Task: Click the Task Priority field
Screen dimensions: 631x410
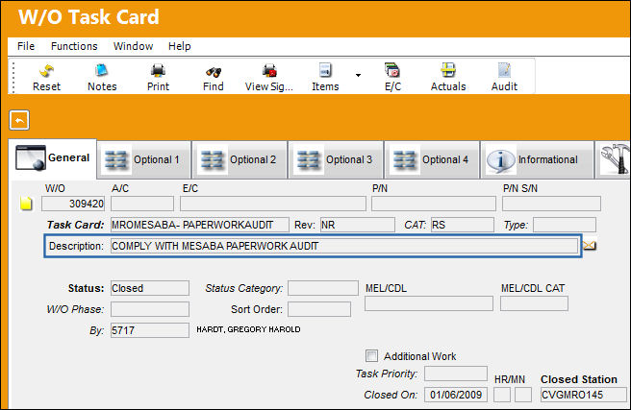Action: pos(456,374)
